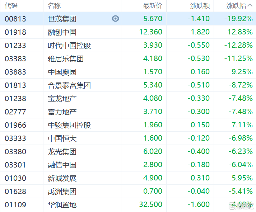The width and height of the screenshot is (256, 212).
Task: Click the change amount -1.820
Action: point(199,32)
